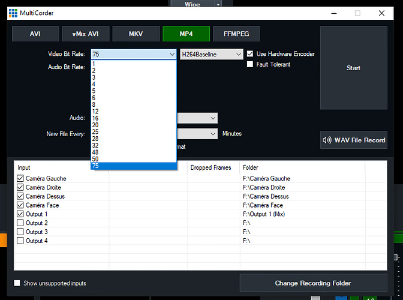Switch to the FFMPEG format tab
Screen dimensions: 403x300
point(236,34)
